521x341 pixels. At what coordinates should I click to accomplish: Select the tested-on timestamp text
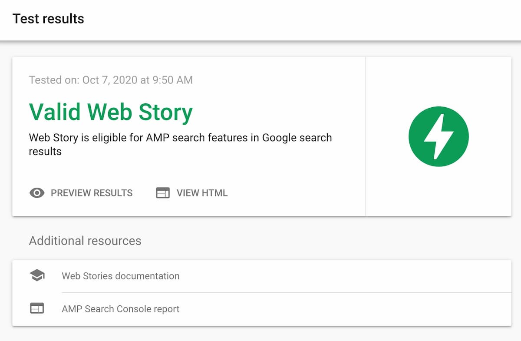pyautogui.click(x=111, y=80)
